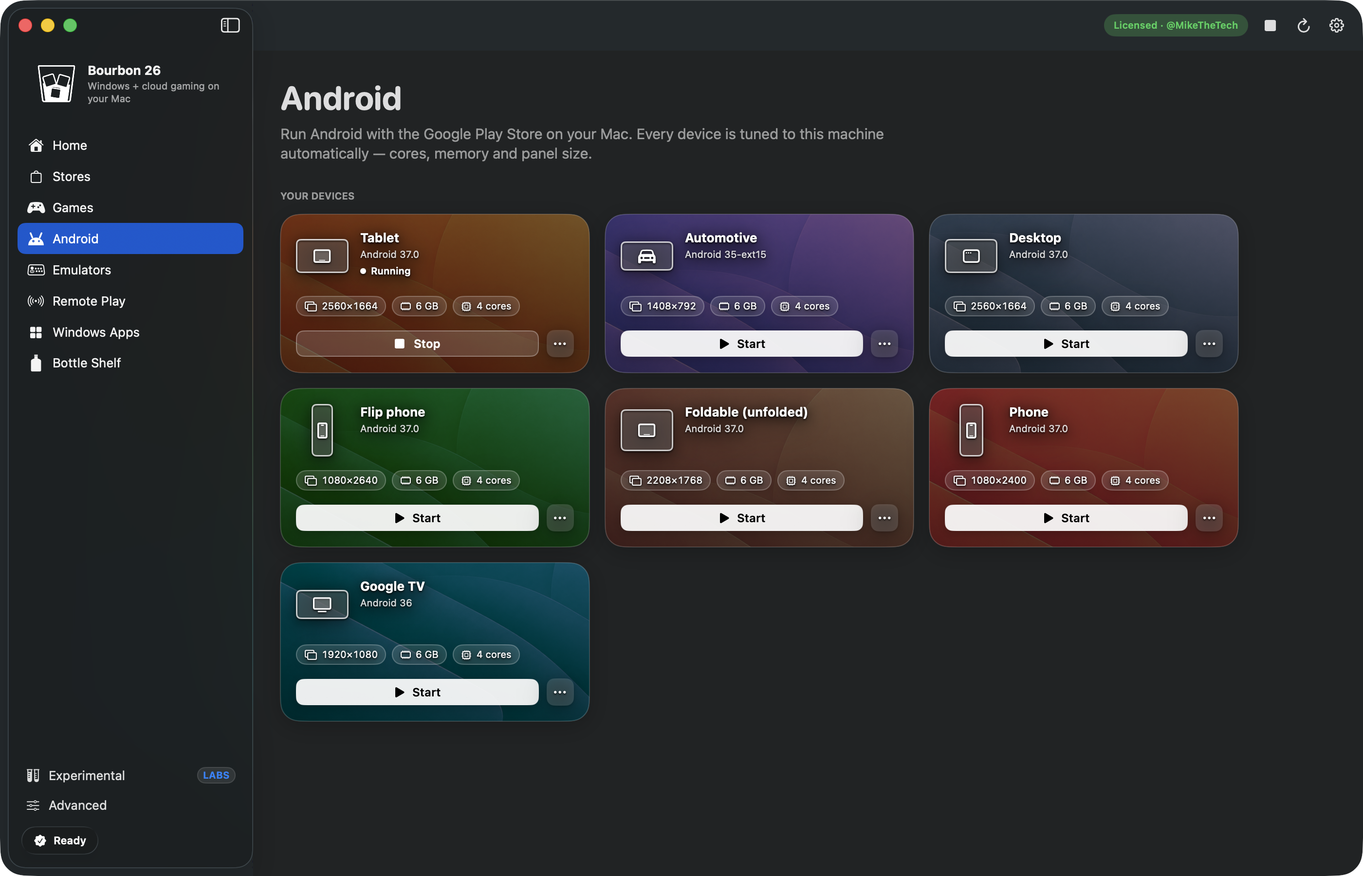Click the Foldable 2208×1768 resolution chip
1363x876 pixels.
click(665, 480)
